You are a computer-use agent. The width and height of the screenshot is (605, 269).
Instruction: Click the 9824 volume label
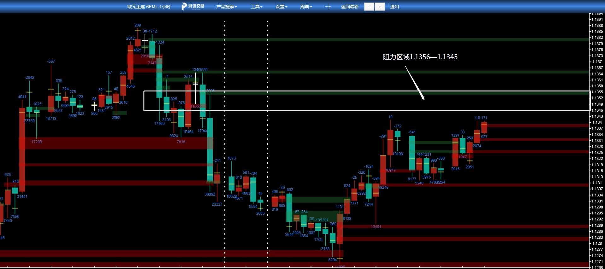point(174,136)
